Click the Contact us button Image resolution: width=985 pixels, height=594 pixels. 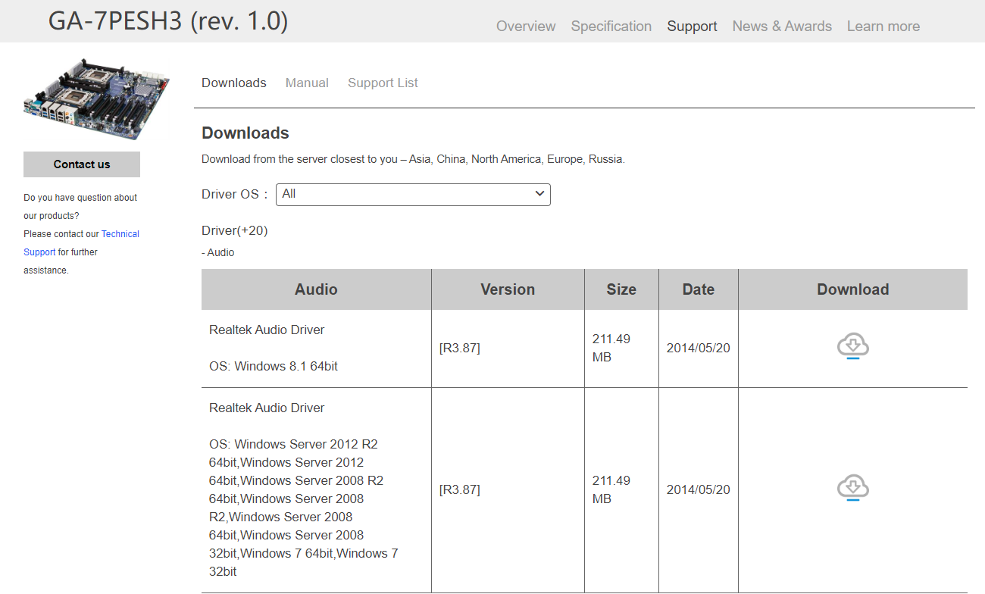(x=82, y=164)
